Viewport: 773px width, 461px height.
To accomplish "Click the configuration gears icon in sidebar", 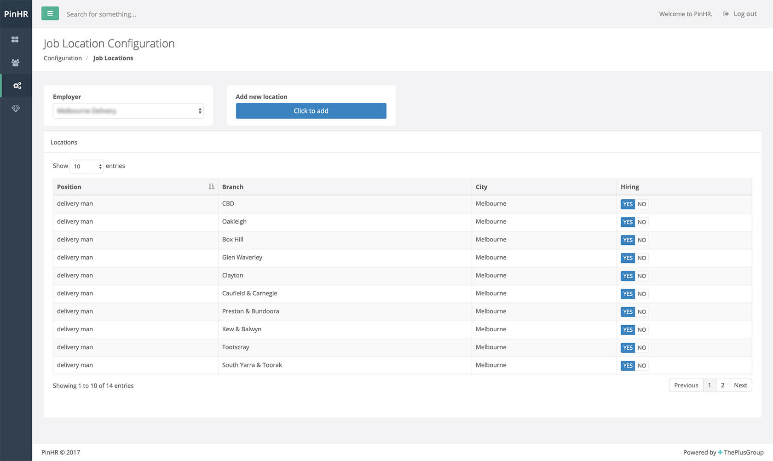I will [x=17, y=86].
